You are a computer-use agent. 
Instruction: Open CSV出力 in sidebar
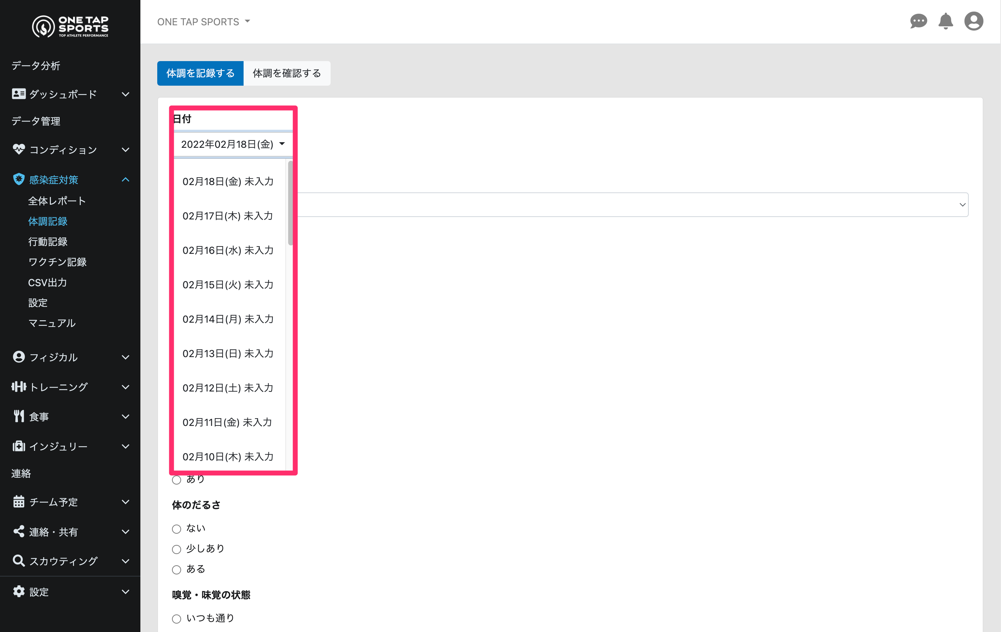tap(47, 282)
